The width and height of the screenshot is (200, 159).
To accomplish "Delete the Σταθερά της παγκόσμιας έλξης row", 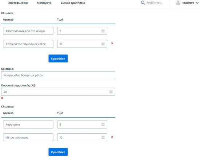I will [112, 44].
